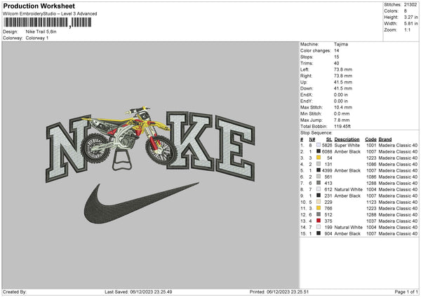This screenshot has height=297, width=421.
Task: Click the 'N#' column header
Action: coord(312,139)
